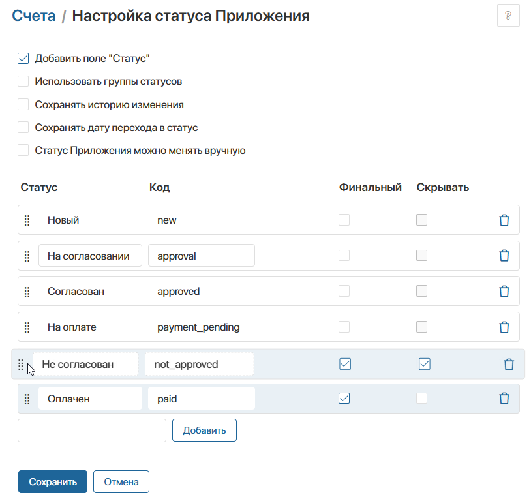Grab the drag handle of Новый row
This screenshot has width=531, height=497.
(x=27, y=220)
